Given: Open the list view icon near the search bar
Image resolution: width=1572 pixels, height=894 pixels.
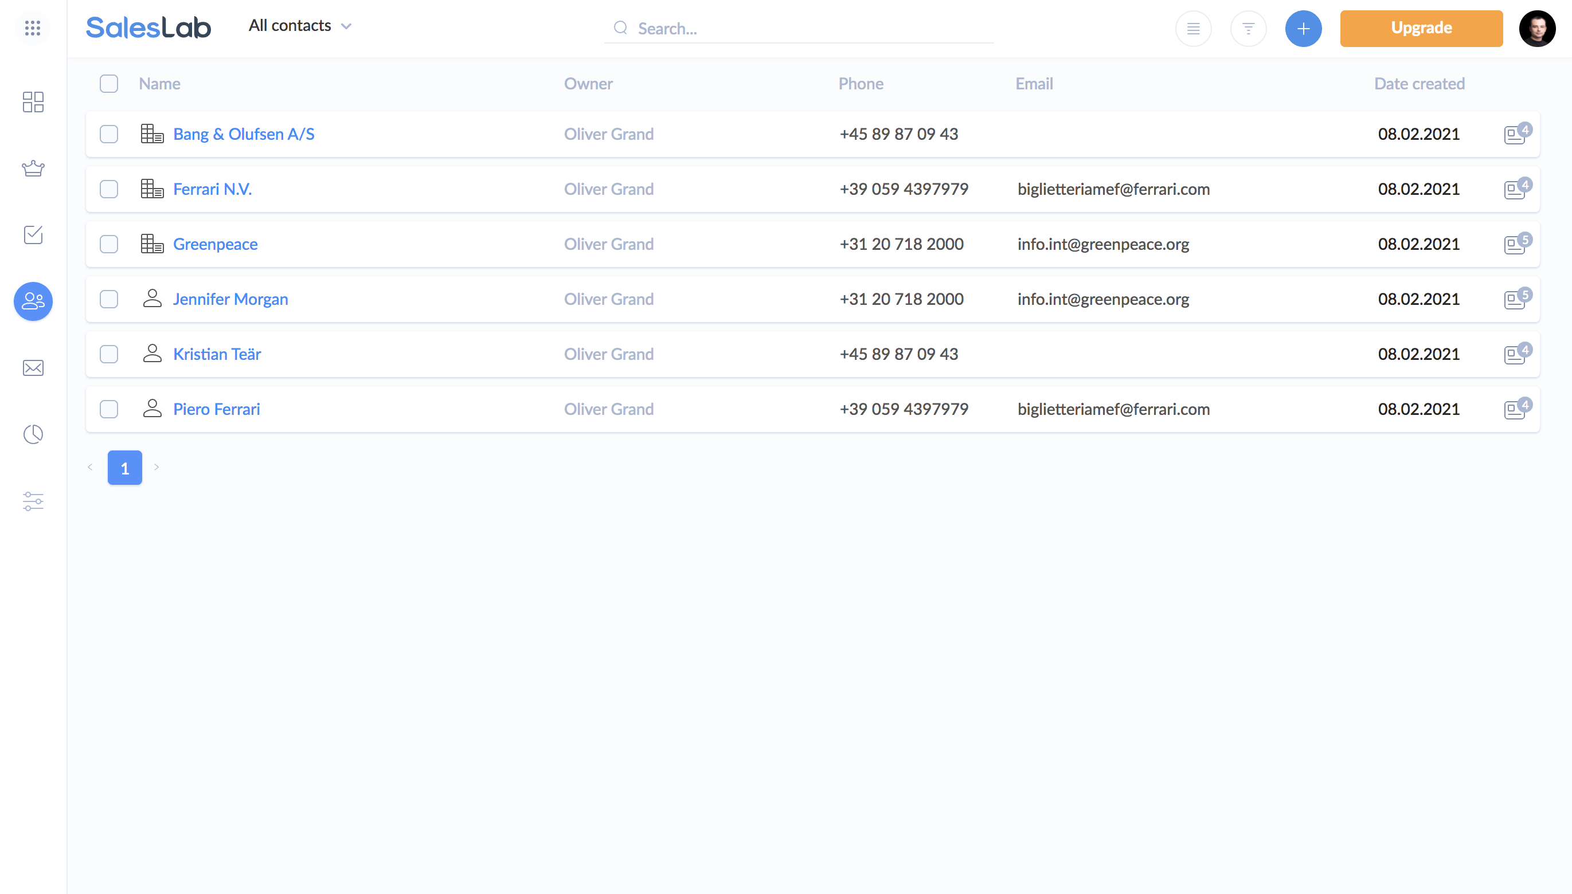Looking at the screenshot, I should [1193, 28].
